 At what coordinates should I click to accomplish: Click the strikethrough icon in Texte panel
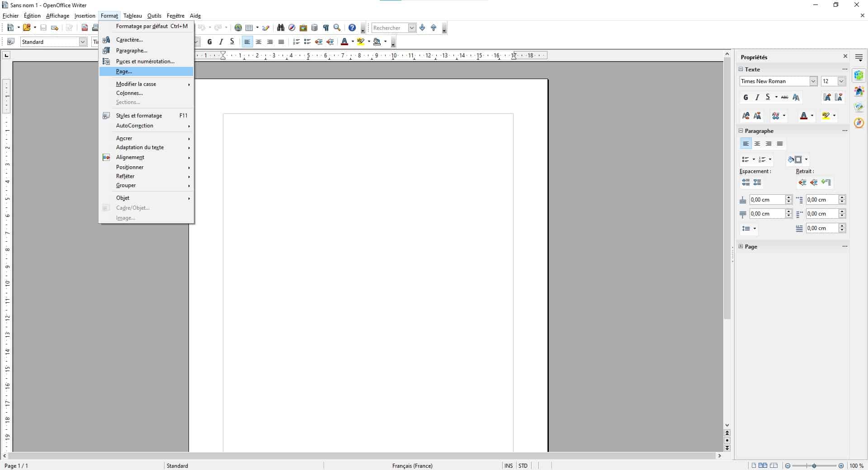(784, 98)
